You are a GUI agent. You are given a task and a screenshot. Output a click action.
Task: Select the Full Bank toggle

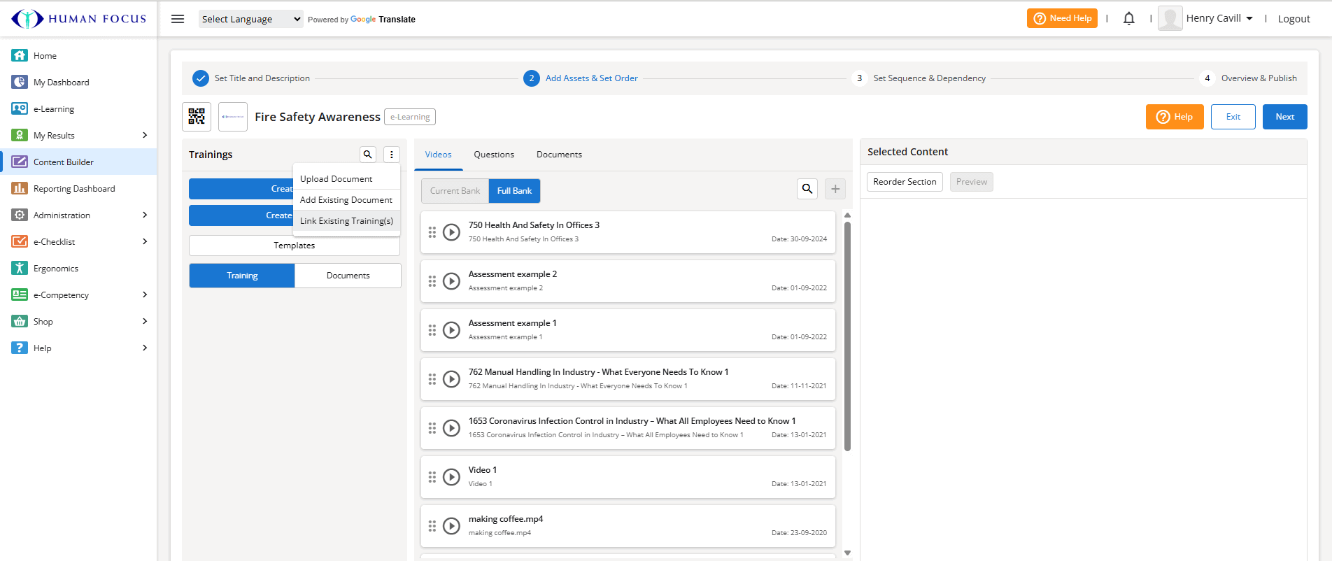click(514, 191)
